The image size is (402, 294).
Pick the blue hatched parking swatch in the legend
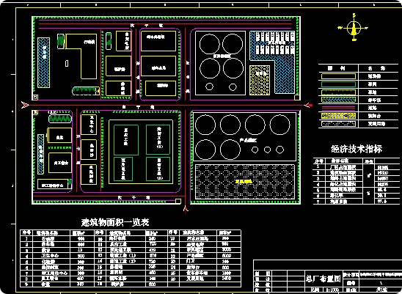[338, 100]
